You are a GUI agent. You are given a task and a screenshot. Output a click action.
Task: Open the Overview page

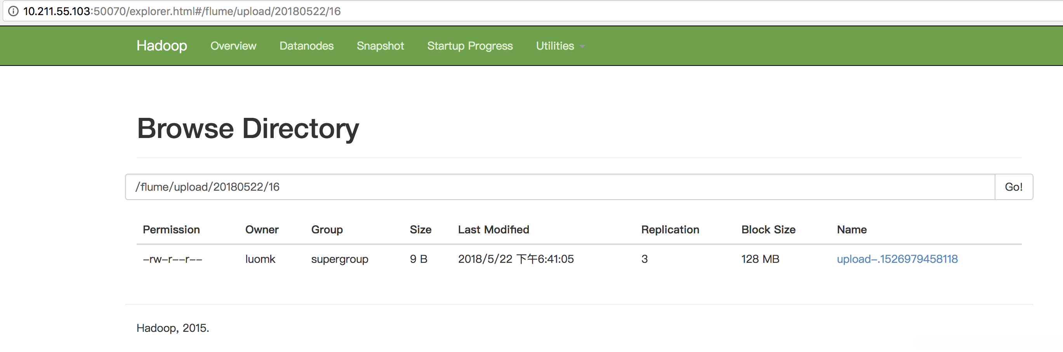coord(233,46)
